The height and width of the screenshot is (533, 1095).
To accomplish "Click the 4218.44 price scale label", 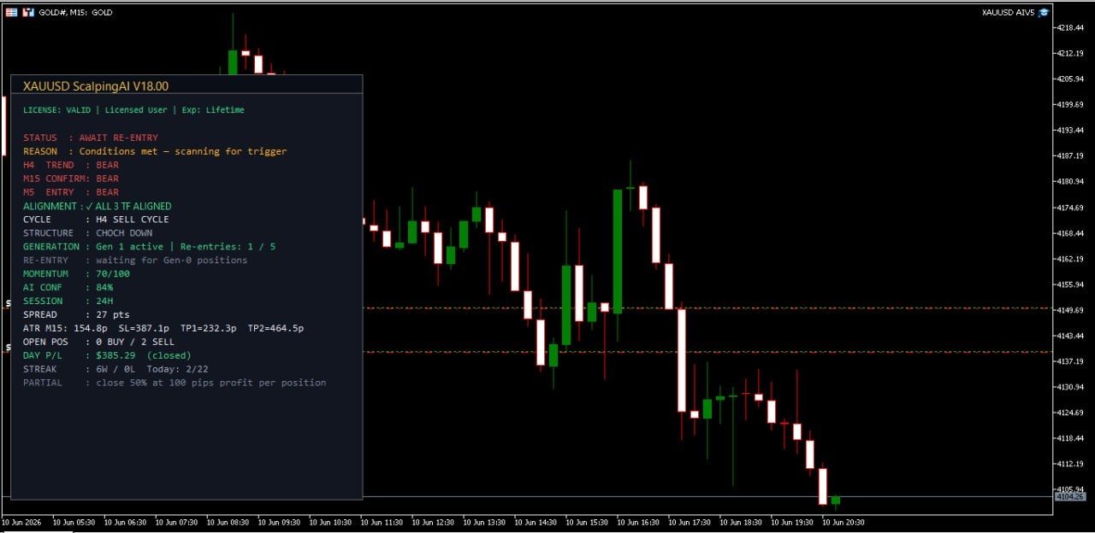I will coord(1072,28).
